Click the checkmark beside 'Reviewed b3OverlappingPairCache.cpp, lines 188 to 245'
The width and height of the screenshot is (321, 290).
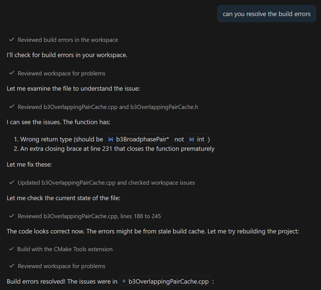point(11,216)
